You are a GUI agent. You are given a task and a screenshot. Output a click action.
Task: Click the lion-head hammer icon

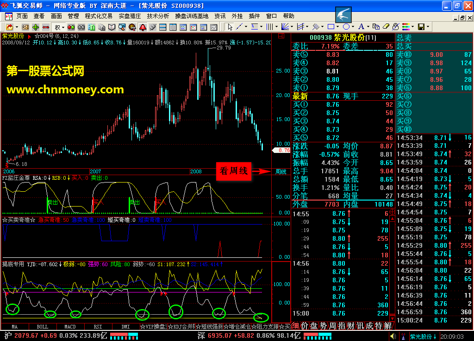pyautogui.click(x=132, y=27)
